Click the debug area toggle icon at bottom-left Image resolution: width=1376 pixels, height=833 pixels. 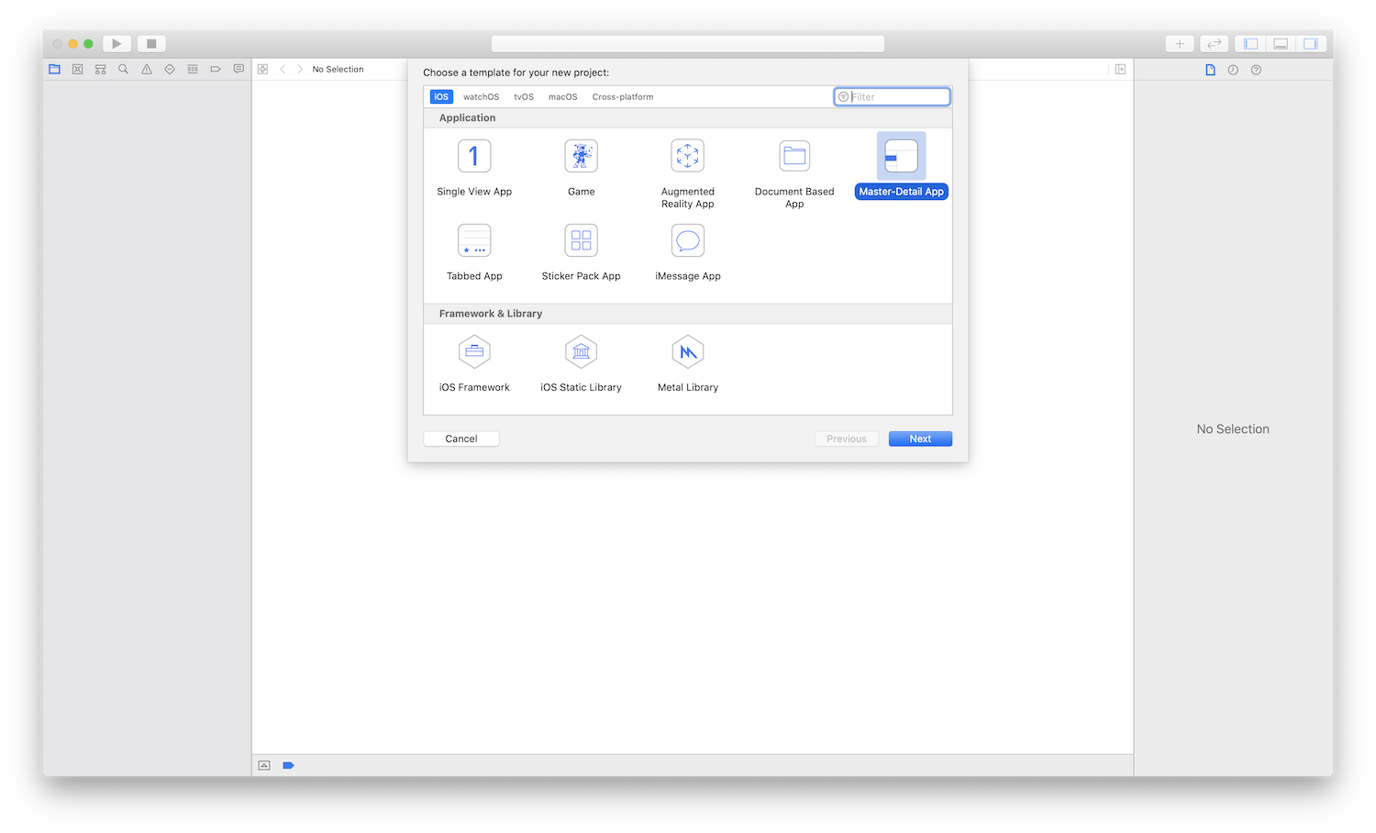[264, 765]
